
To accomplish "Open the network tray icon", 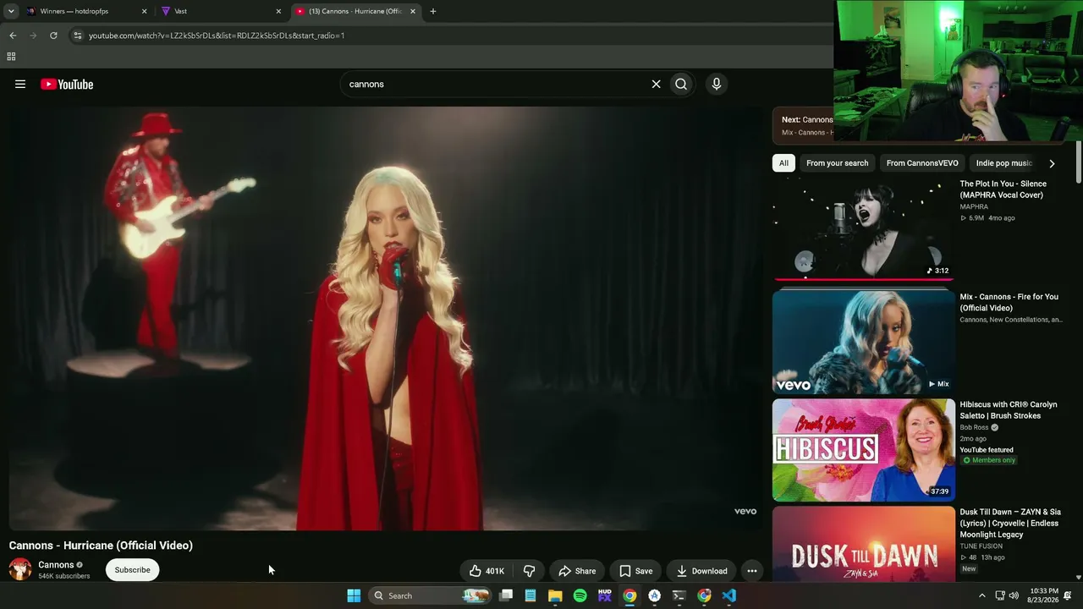I will pyautogui.click(x=999, y=595).
